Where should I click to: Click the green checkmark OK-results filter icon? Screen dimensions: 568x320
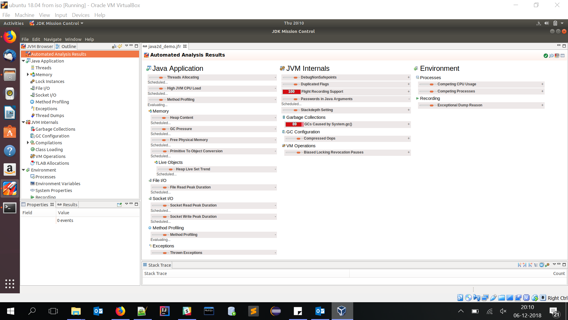[x=546, y=56]
